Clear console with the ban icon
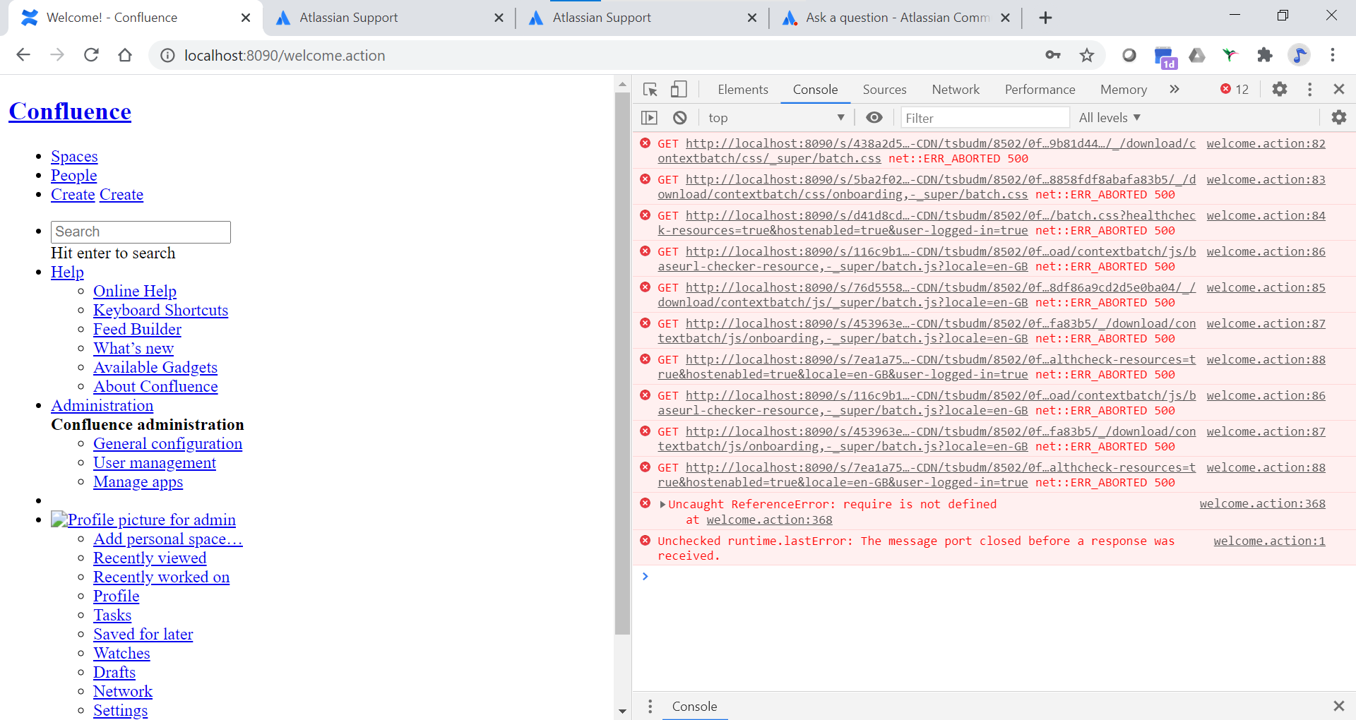Screen dimensions: 1356x720 [x=680, y=118]
